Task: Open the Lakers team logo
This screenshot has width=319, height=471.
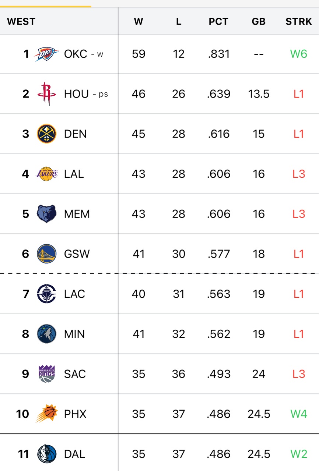Action: (47, 174)
